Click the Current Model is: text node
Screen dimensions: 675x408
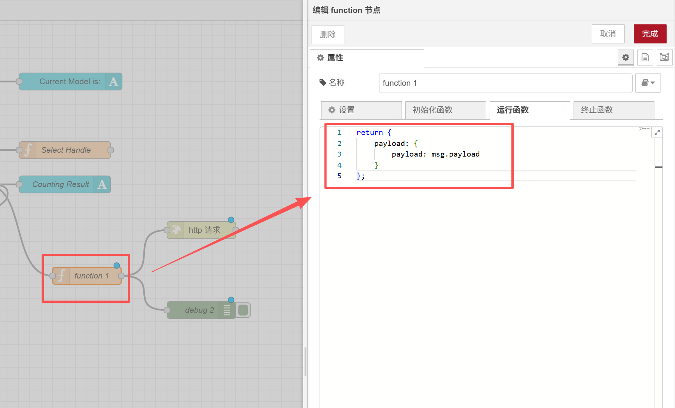pyautogui.click(x=69, y=82)
